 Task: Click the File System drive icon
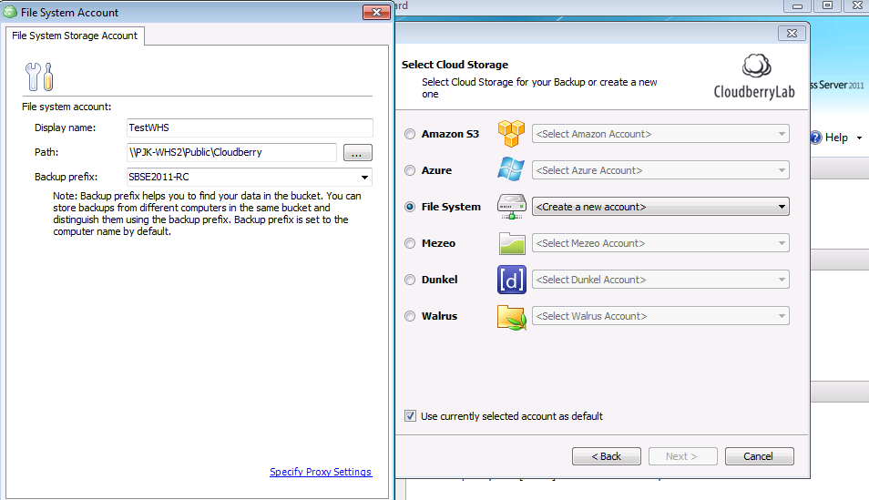coord(512,207)
